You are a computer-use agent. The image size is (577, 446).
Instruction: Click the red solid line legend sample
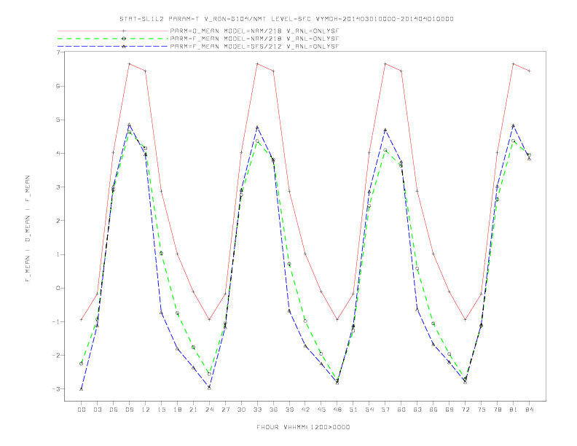click(x=113, y=31)
